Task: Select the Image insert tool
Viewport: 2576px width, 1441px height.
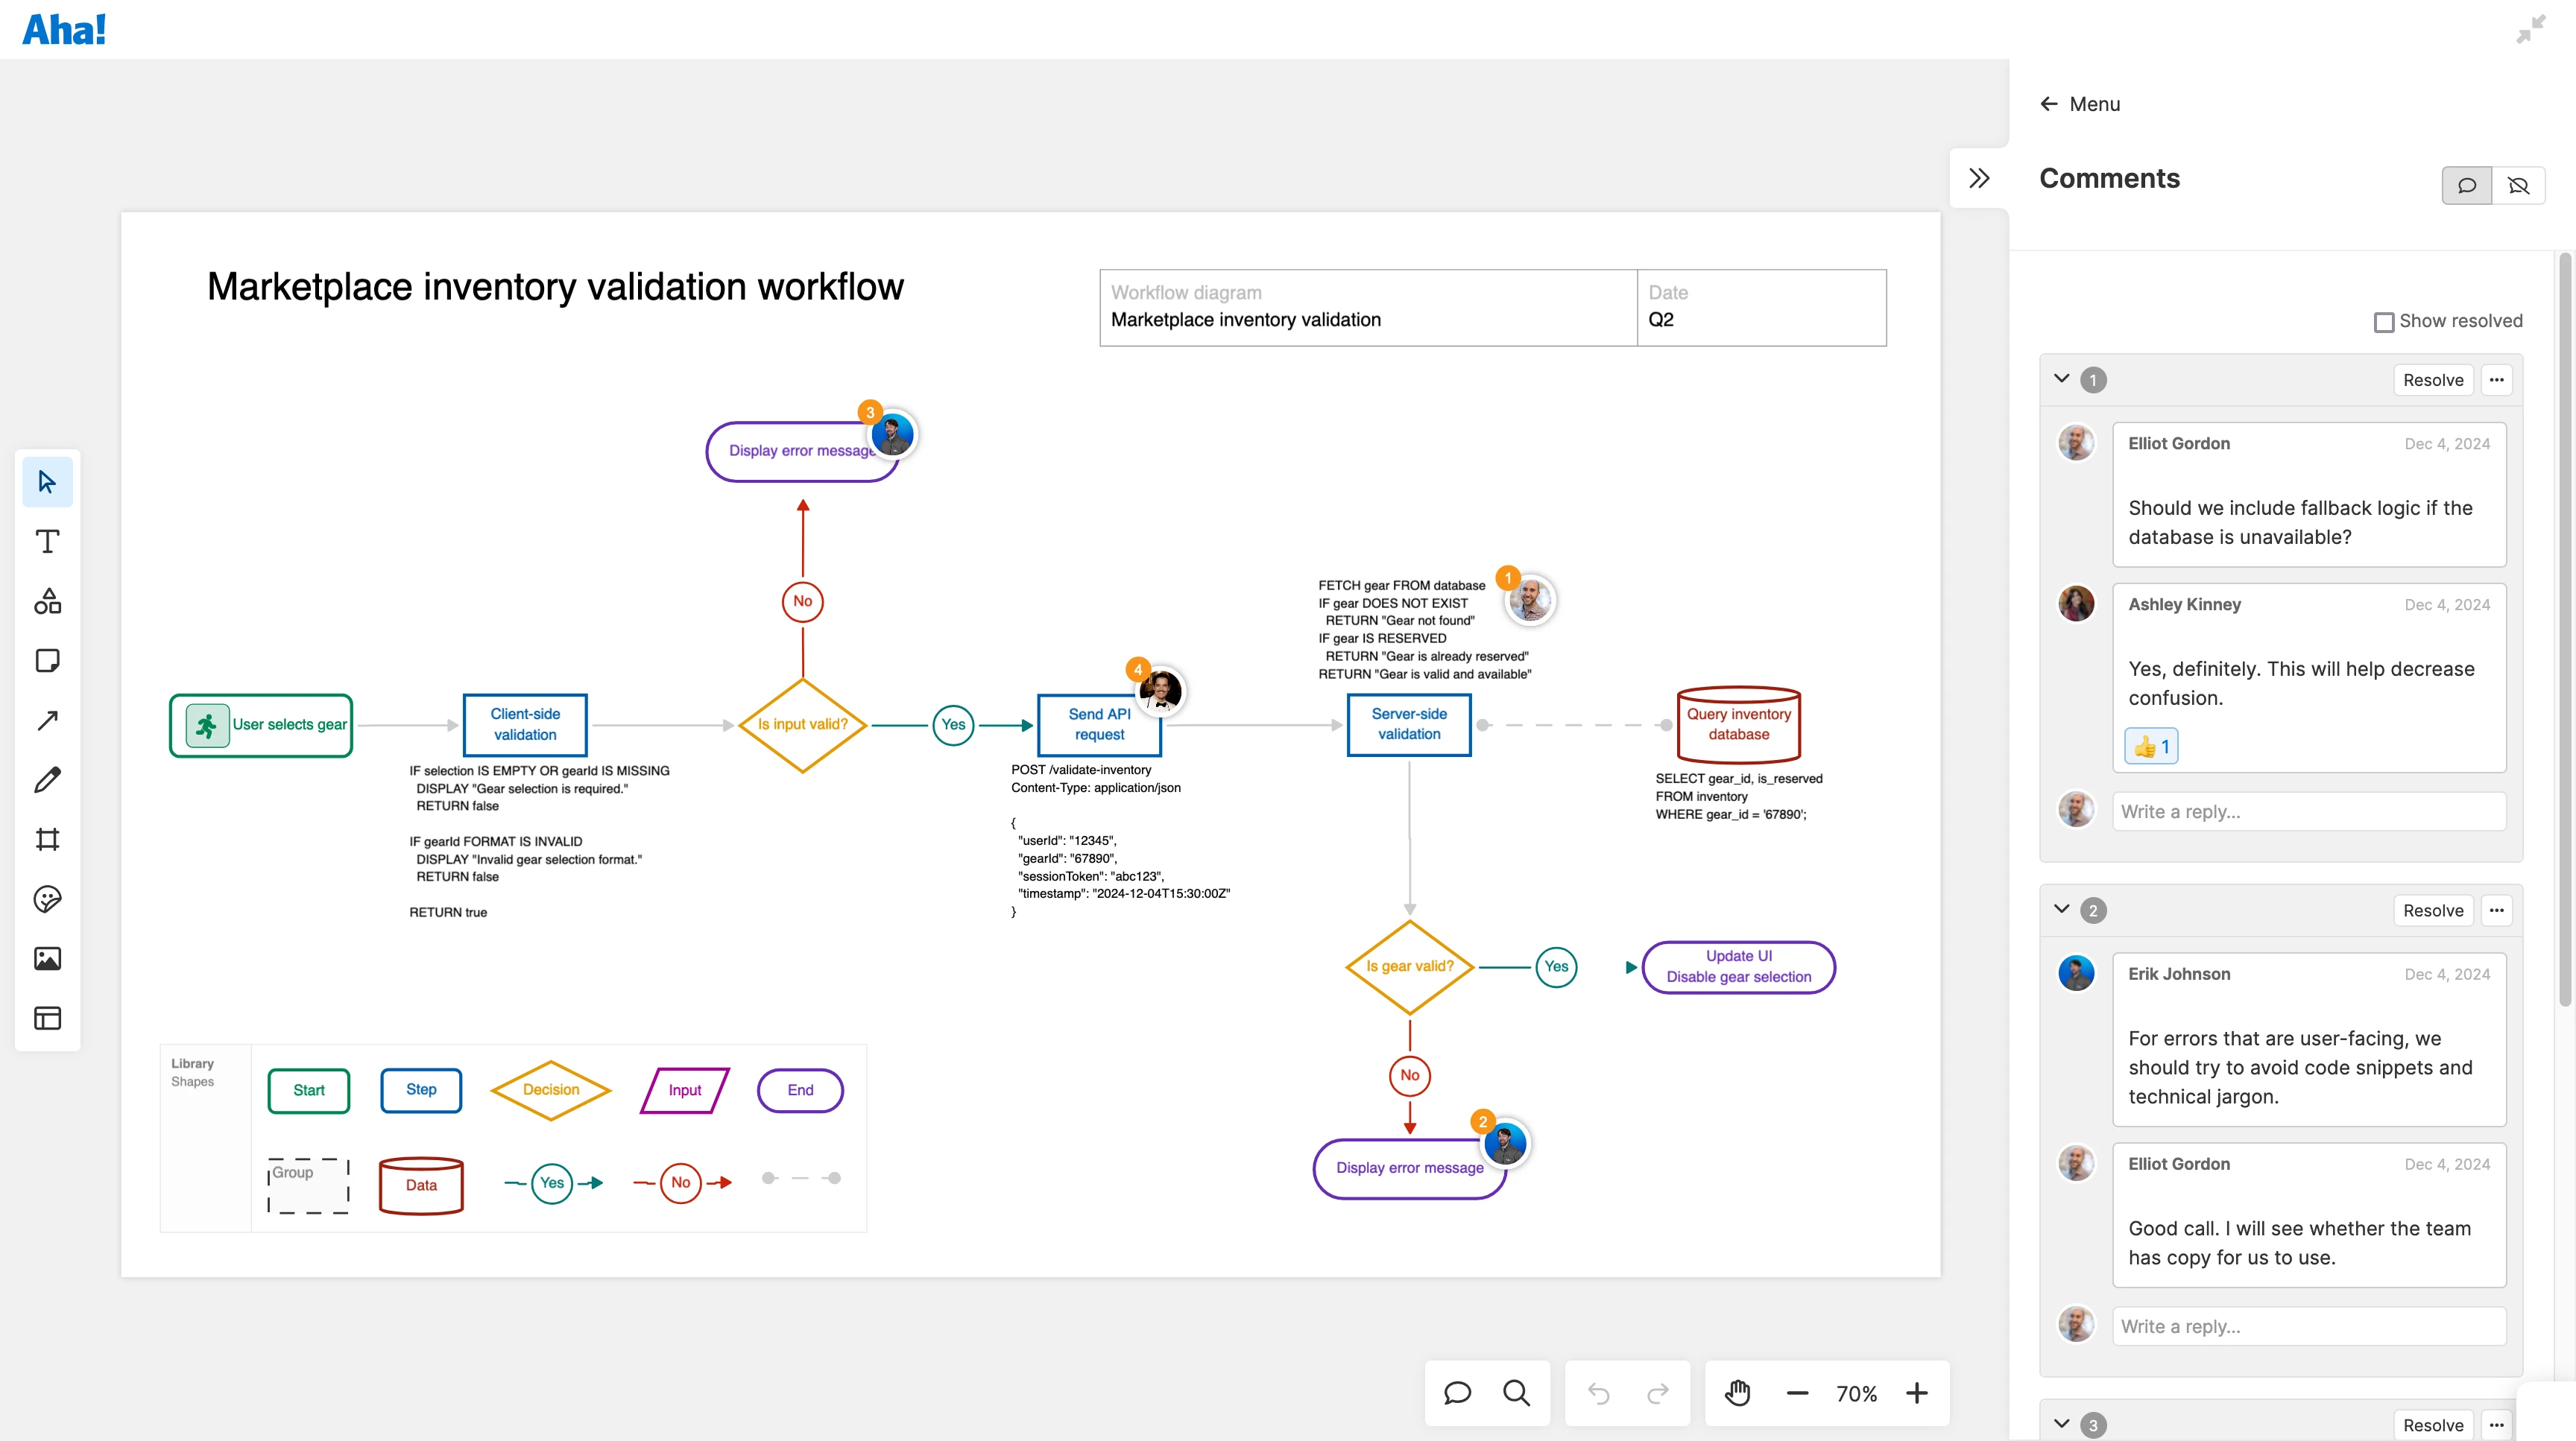Action: click(47, 958)
